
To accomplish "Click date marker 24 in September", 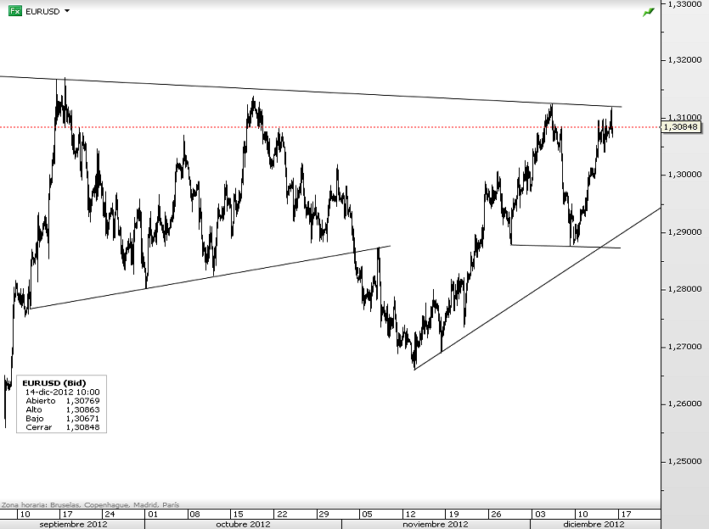I will (110, 514).
